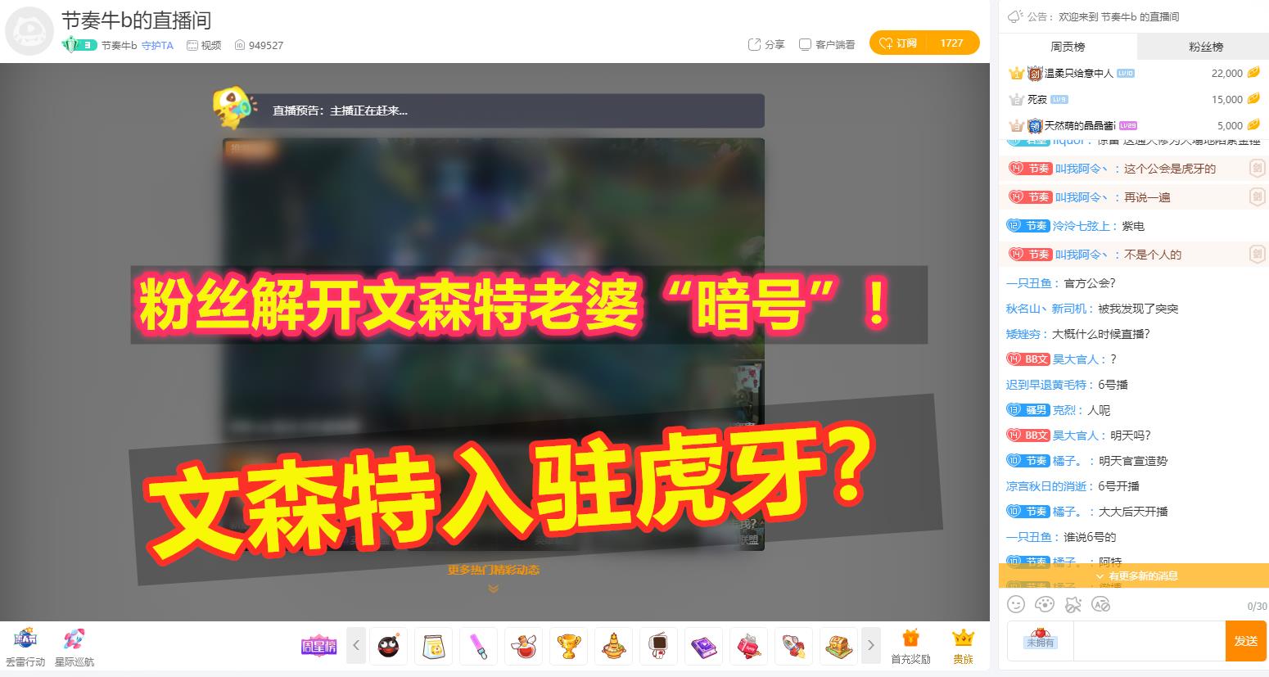Click the announcement horn icon at 公告
The image size is (1269, 677).
[1015, 16]
